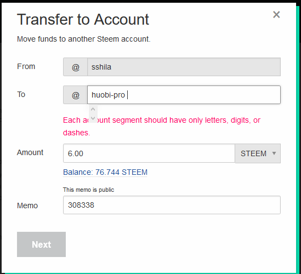The width and height of the screenshot is (301, 274).
Task: Click the 'Amount' label
Action: [x=30, y=152]
